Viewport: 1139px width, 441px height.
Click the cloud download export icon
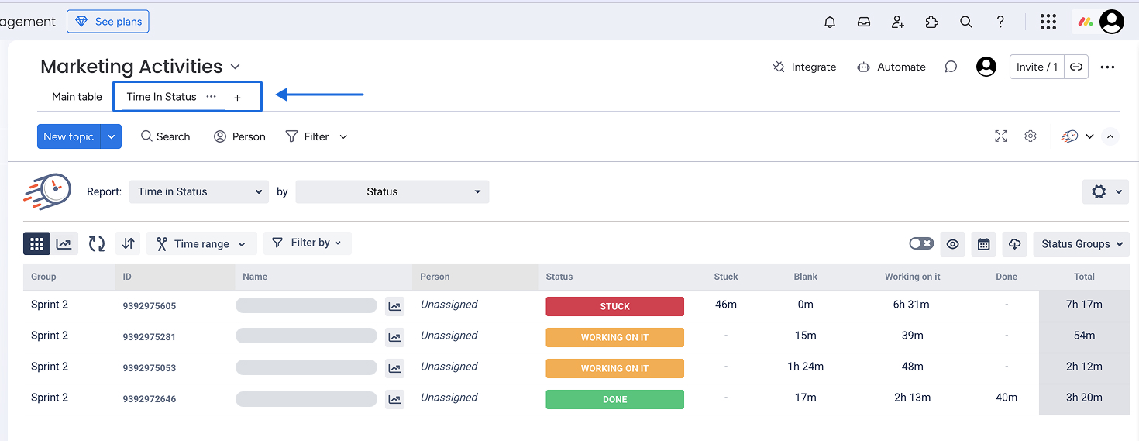coord(1015,244)
